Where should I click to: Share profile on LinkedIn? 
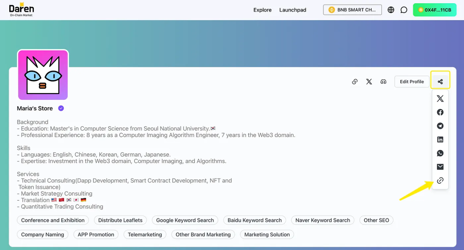click(x=440, y=139)
